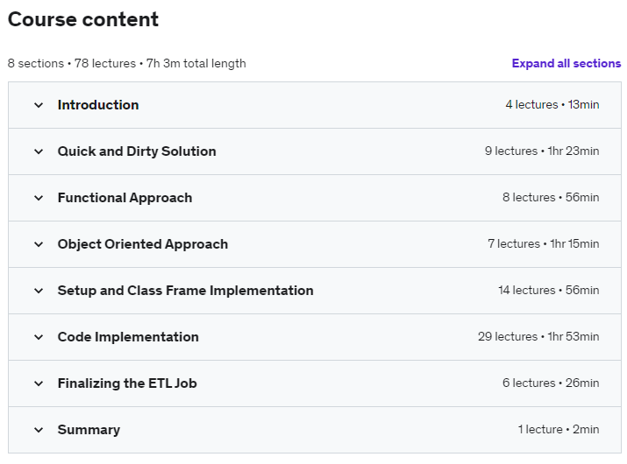Open the Introduction section title
The image size is (627, 464).
98,105
